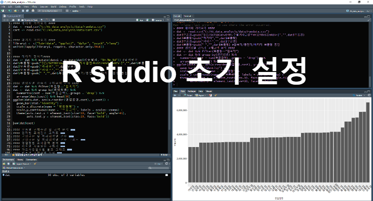Click the Compile Report notebook icon
The image size is (373, 201).
54,20
